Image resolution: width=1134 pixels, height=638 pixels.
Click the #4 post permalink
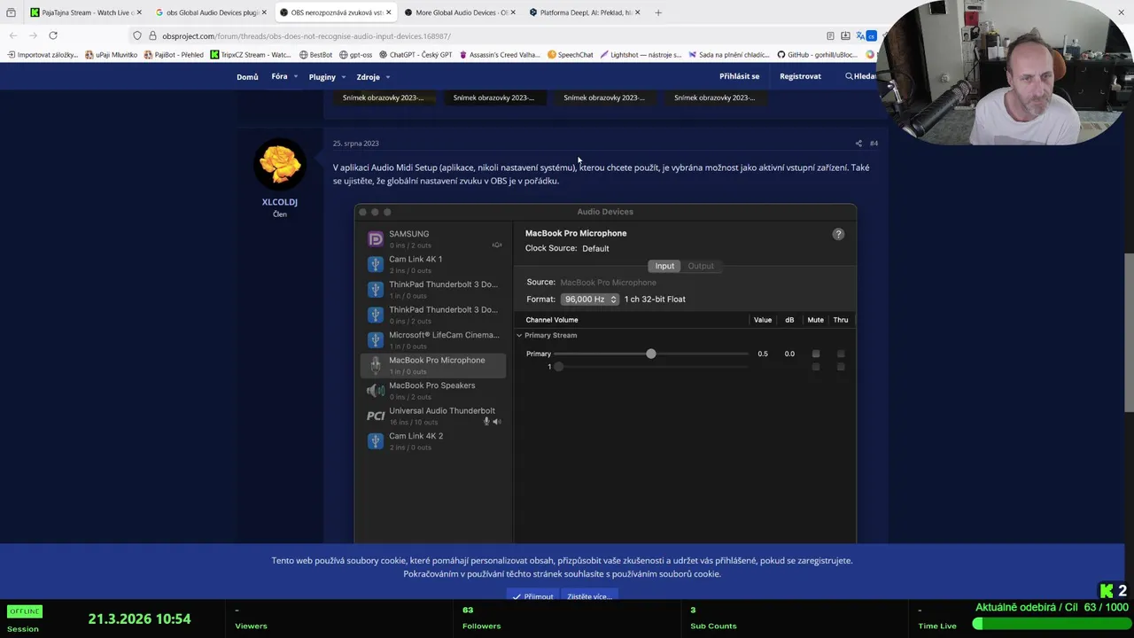(x=874, y=144)
